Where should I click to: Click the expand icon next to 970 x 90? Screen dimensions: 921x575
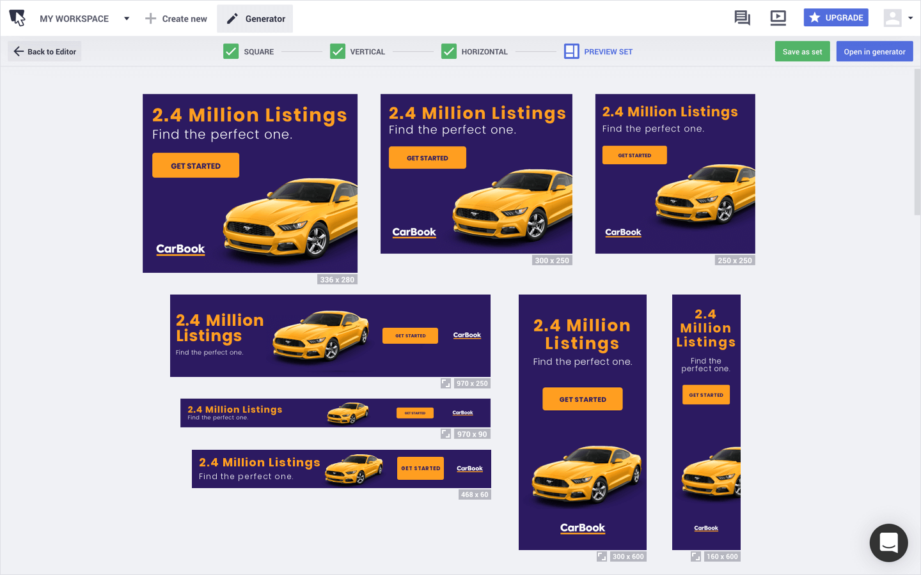pos(446,434)
